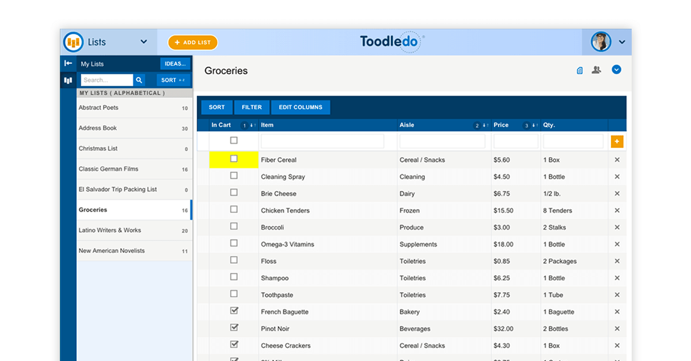
Task: Click the sidebar Search input field
Action: click(107, 80)
